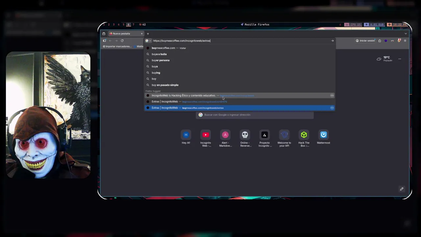Reload the page with refresh icon
421x237 pixels.
click(x=122, y=41)
